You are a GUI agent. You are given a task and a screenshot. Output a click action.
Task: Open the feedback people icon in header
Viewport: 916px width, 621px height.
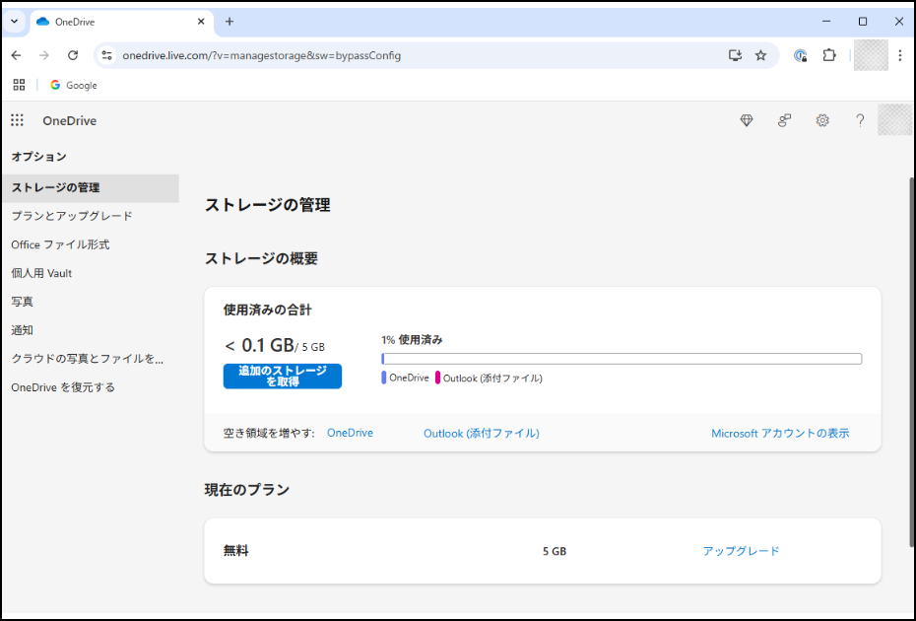click(784, 120)
